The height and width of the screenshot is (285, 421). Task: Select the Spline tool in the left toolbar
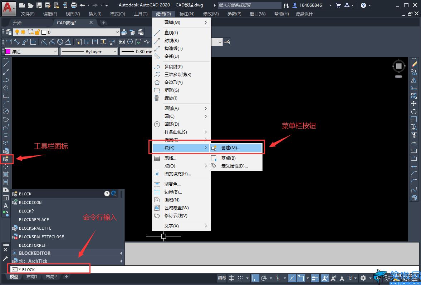coord(6,127)
